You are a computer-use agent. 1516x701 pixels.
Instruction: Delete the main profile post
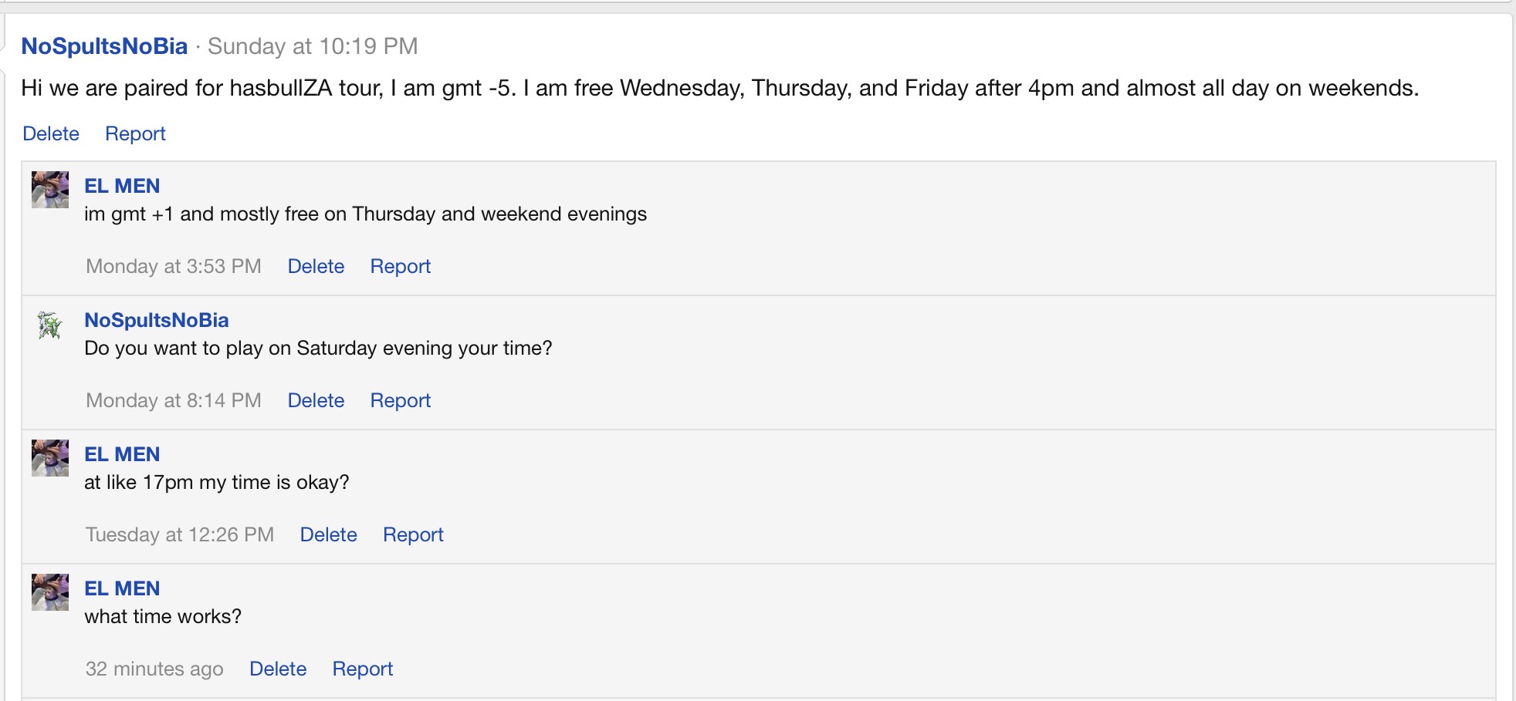[51, 133]
